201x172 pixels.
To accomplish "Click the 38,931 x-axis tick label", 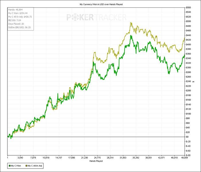I will (x=148, y=158).
